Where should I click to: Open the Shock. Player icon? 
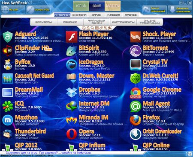point(136,37)
